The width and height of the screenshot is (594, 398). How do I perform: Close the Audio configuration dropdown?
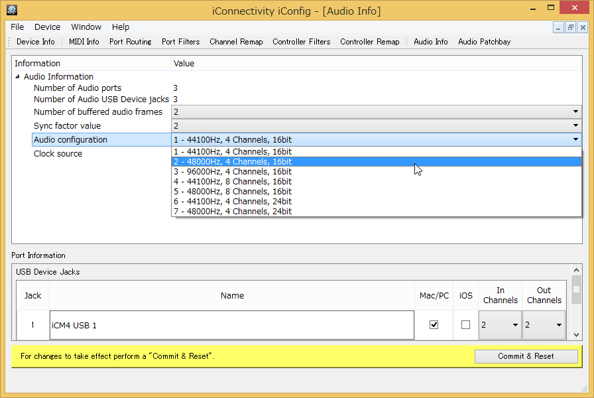coord(377,139)
